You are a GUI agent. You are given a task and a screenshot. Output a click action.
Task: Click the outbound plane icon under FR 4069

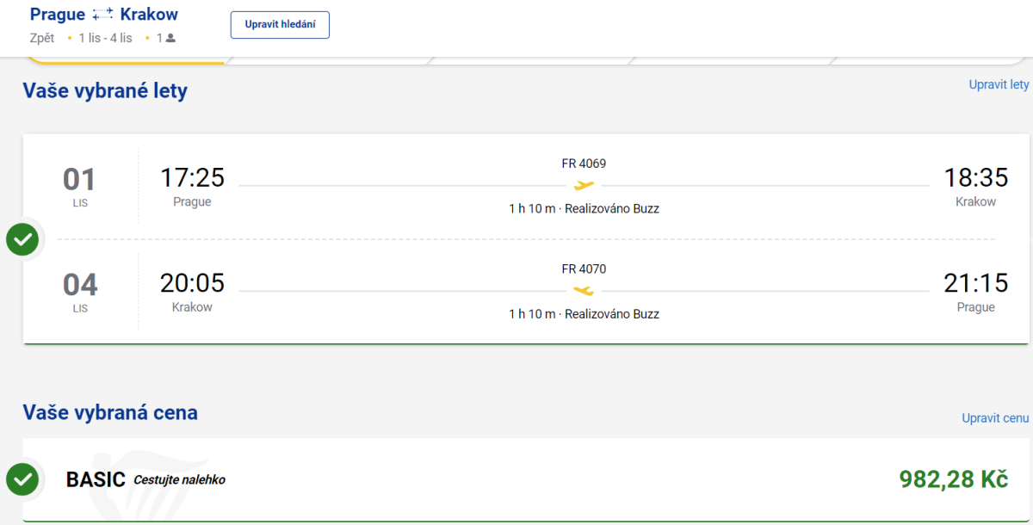[585, 185]
